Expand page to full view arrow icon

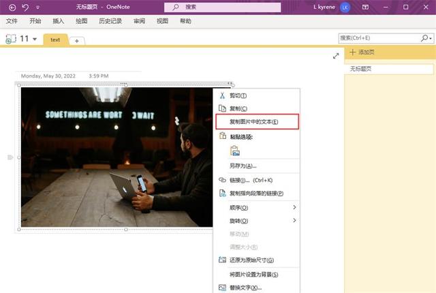[336, 56]
